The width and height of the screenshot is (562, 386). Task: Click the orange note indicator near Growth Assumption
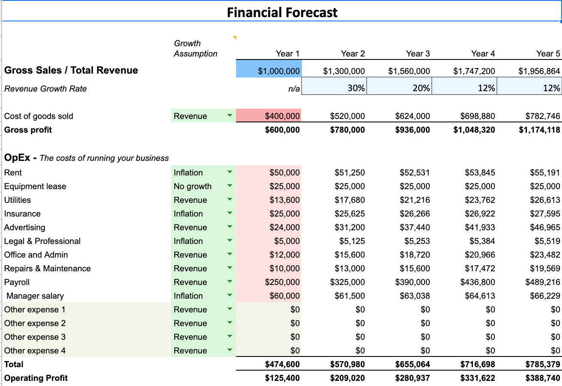pyautogui.click(x=234, y=38)
